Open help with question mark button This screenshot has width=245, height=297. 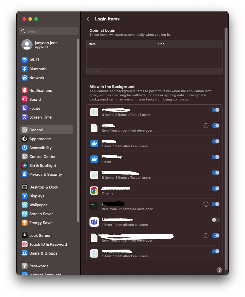coord(220,270)
